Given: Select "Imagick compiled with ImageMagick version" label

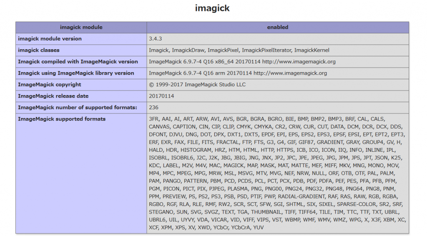Looking at the screenshot, I should click(78, 62).
